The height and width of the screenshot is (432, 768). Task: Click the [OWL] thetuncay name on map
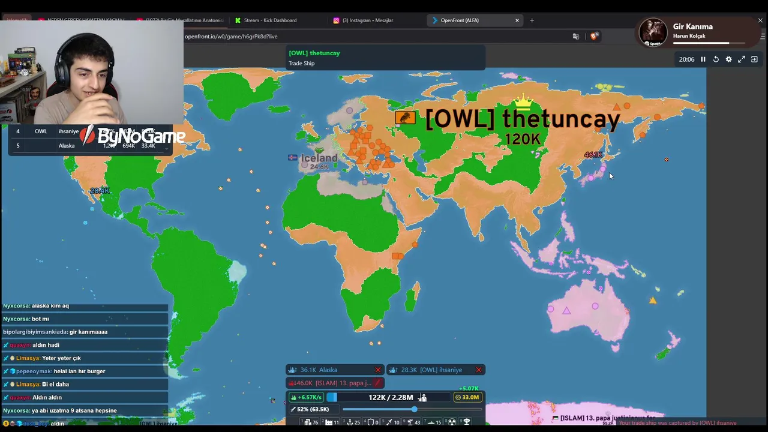tap(523, 119)
